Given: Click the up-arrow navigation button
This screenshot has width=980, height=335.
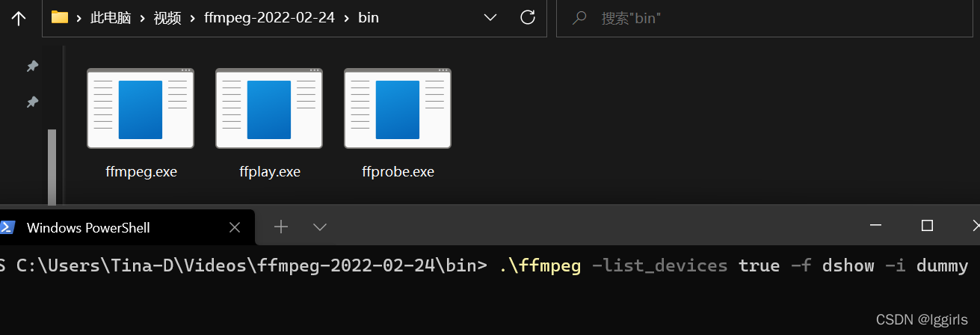Looking at the screenshot, I should [x=19, y=18].
